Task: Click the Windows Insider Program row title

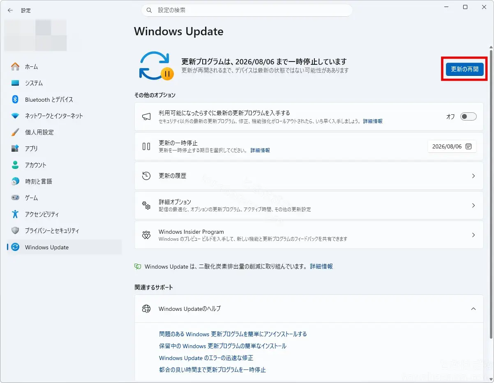Action: 191,232
